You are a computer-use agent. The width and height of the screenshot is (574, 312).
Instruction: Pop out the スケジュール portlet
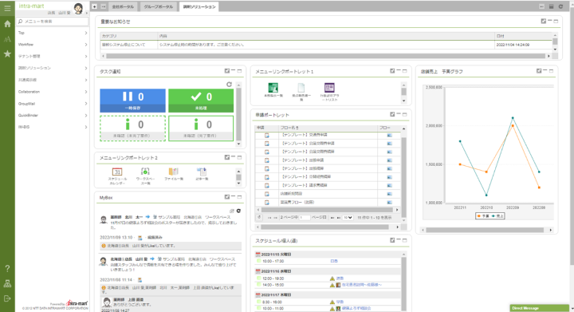pyautogui.click(x=392, y=240)
